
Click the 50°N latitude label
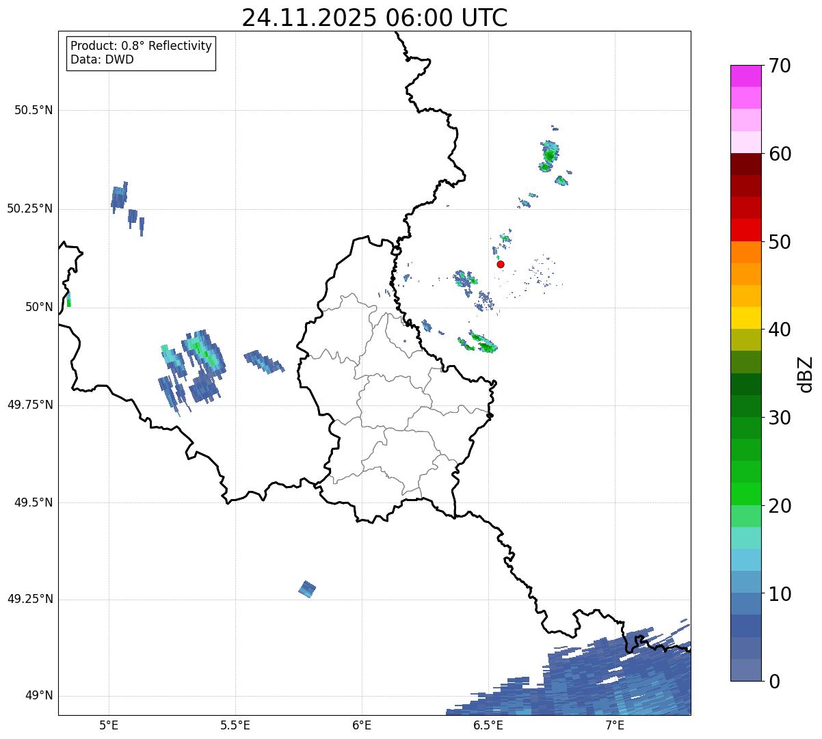[39, 307]
